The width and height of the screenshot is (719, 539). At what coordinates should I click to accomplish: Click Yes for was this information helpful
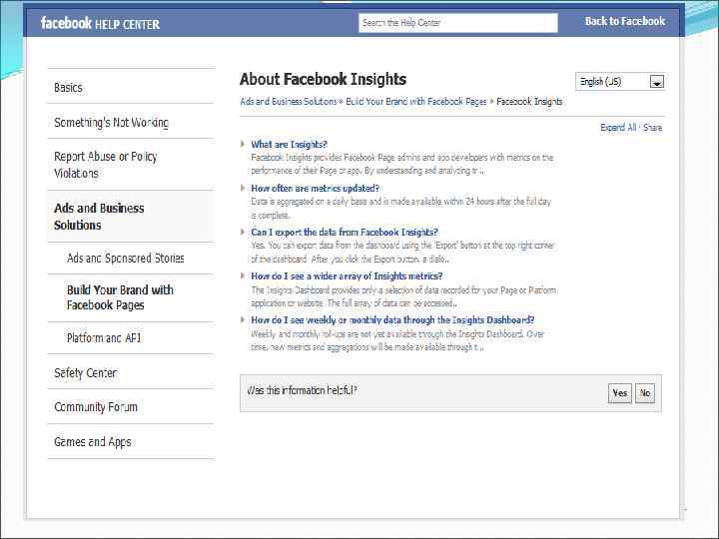point(620,393)
